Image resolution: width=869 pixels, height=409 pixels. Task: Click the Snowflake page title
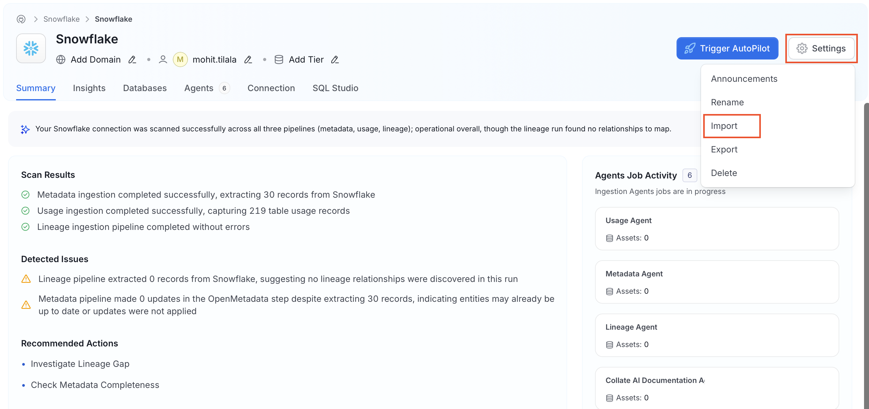pyautogui.click(x=87, y=39)
